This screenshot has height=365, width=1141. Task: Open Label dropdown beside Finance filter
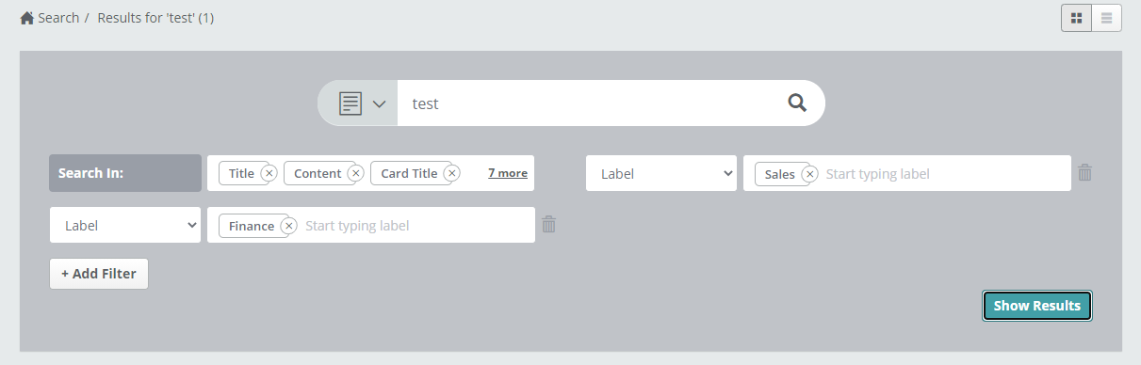[x=125, y=225]
